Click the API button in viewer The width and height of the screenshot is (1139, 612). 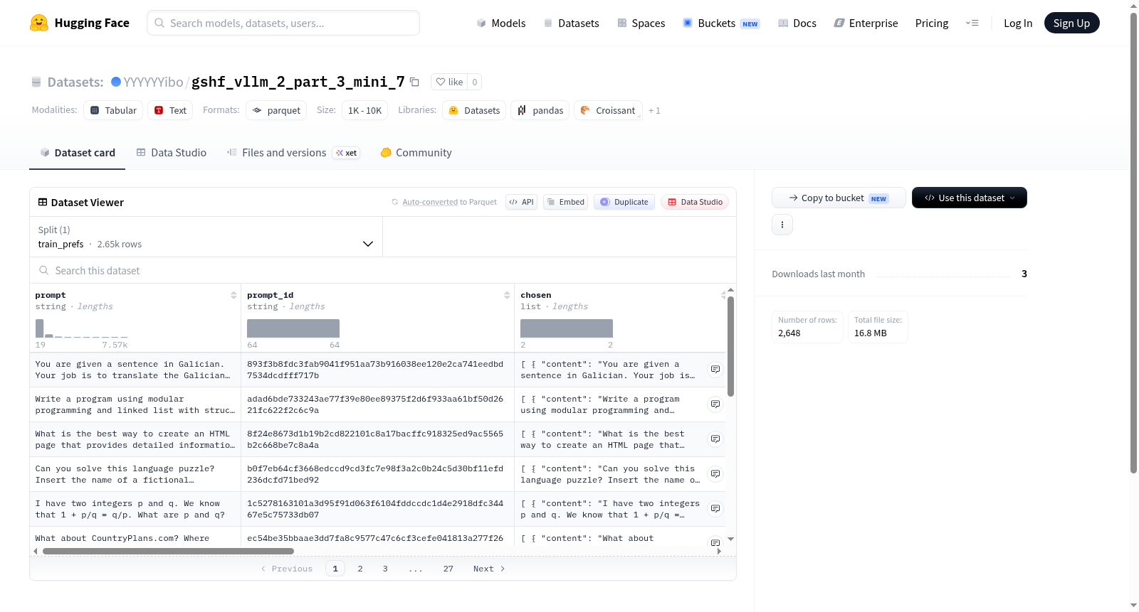(x=521, y=202)
